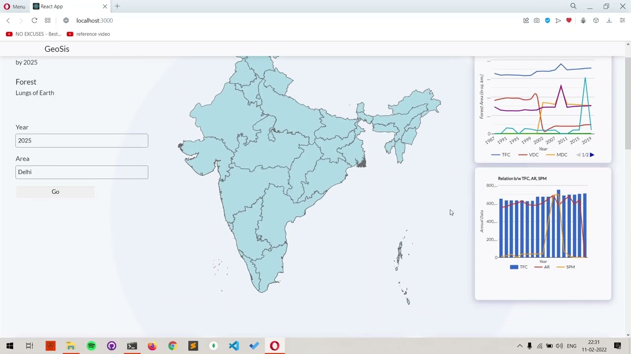Screen dimensions: 631x354
Task: Open volume control in system tray
Action: click(x=559, y=346)
